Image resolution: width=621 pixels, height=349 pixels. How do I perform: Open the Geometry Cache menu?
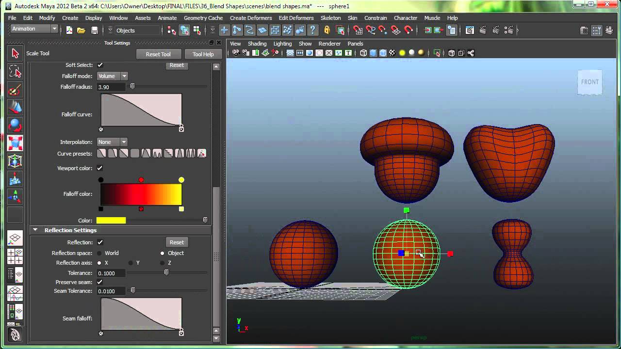(x=203, y=18)
